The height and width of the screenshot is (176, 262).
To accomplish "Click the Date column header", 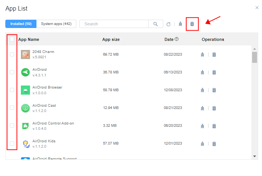I will click(x=169, y=39).
